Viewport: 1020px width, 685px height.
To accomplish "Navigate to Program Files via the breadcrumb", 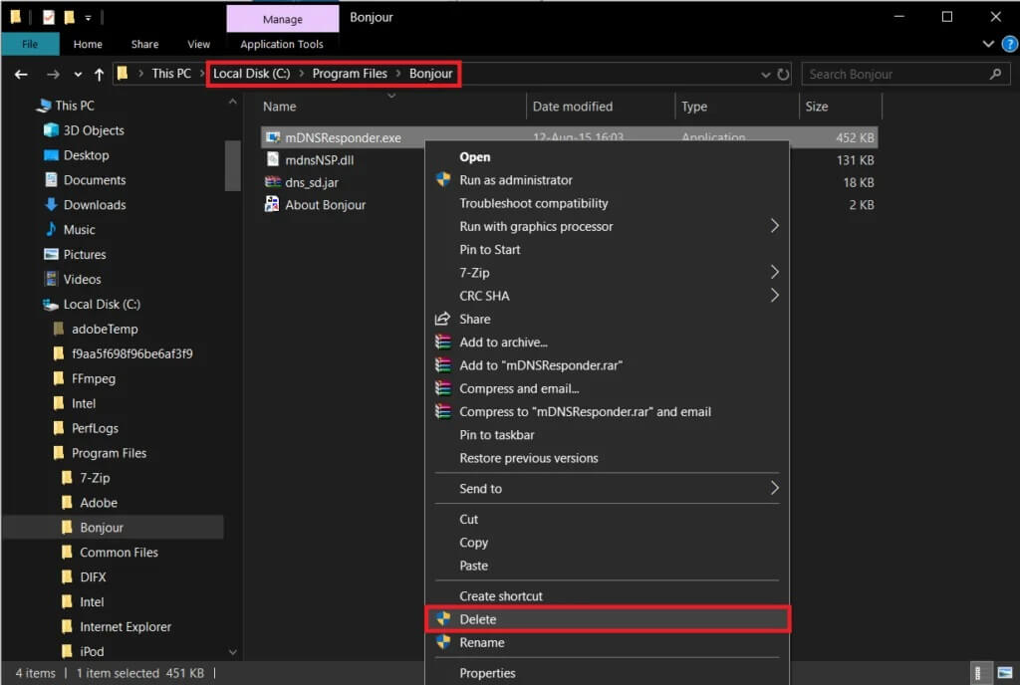I will [x=350, y=73].
